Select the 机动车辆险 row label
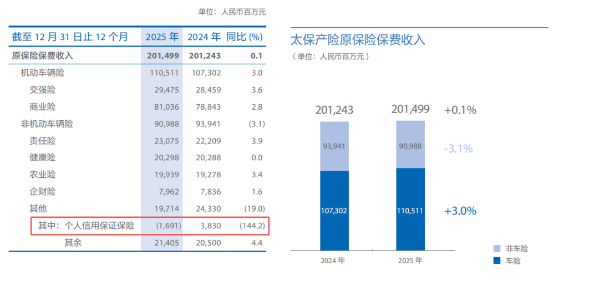 point(42,73)
